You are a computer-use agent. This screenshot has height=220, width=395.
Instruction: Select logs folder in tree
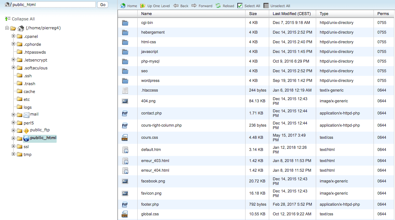click(28, 107)
